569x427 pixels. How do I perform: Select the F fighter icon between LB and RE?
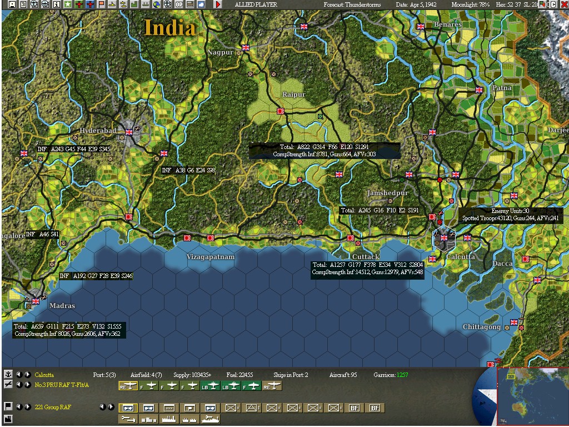[x=252, y=386]
